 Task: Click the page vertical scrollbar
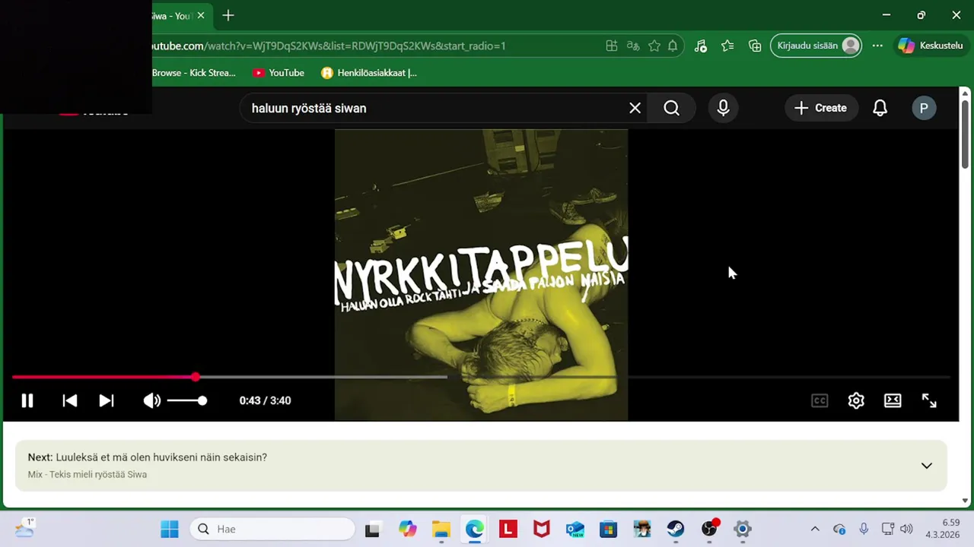pyautogui.click(x=965, y=134)
